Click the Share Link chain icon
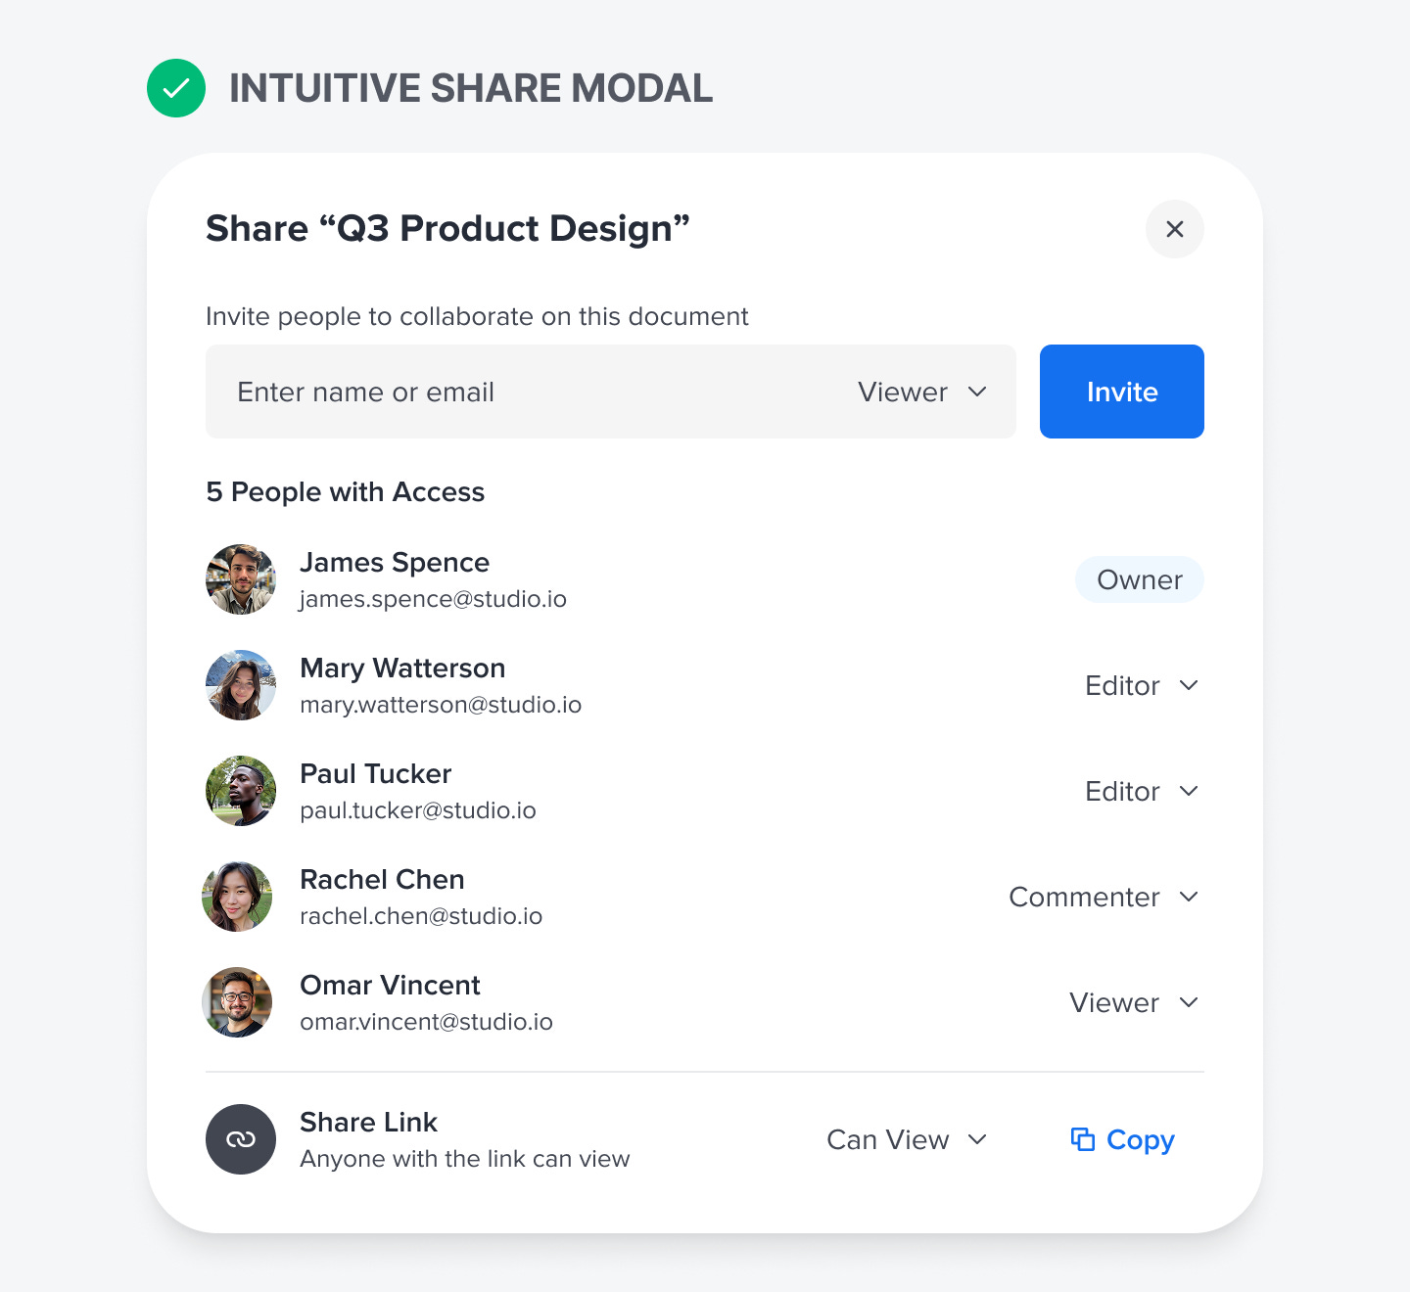The height and width of the screenshot is (1292, 1410). point(241,1139)
